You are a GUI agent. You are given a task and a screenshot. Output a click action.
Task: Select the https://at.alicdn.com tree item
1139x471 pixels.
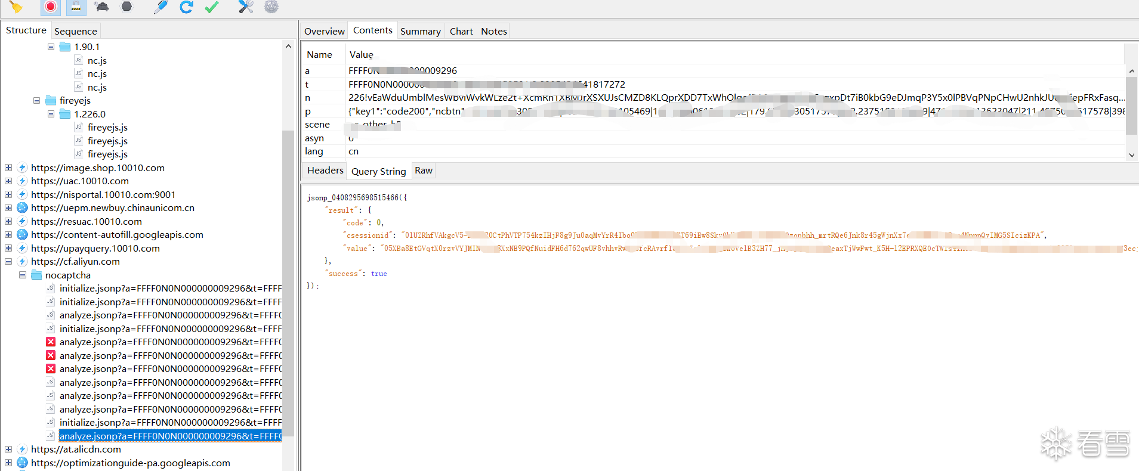tap(76, 450)
